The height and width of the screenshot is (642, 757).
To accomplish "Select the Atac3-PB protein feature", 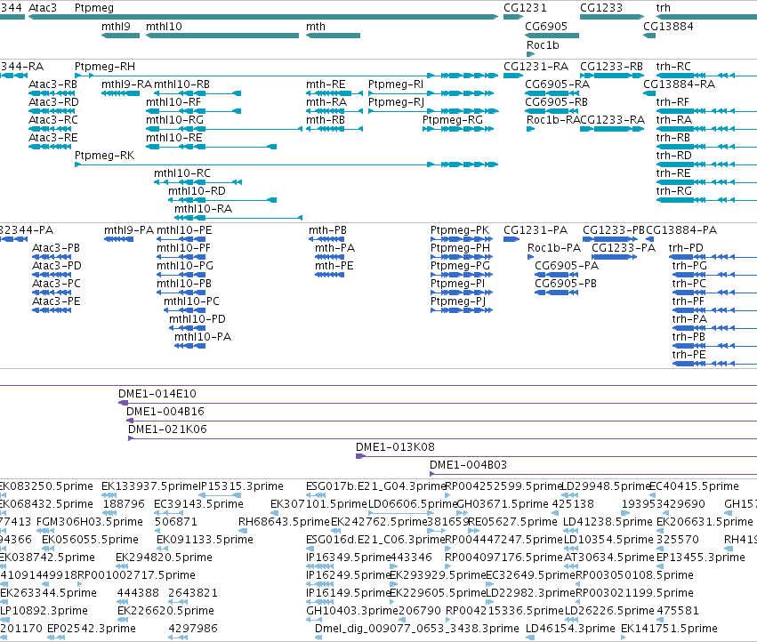I will (x=52, y=257).
